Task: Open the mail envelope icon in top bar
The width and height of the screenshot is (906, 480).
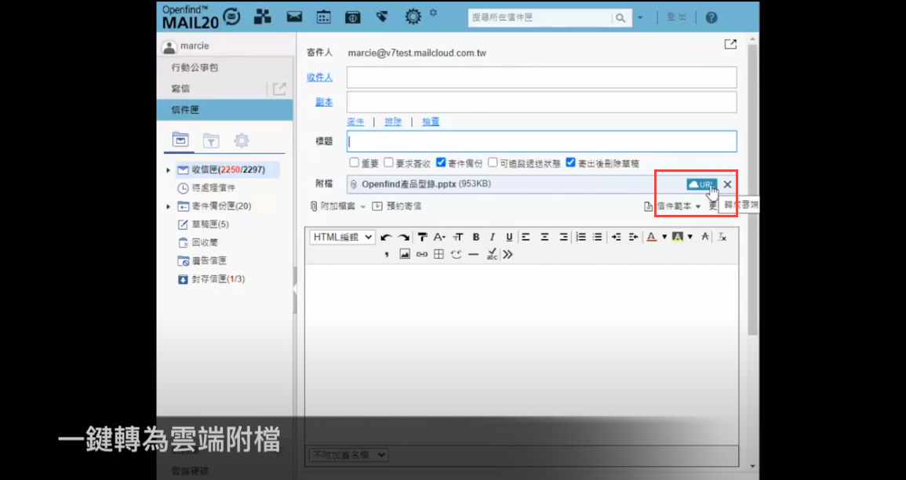Action: 295,16
